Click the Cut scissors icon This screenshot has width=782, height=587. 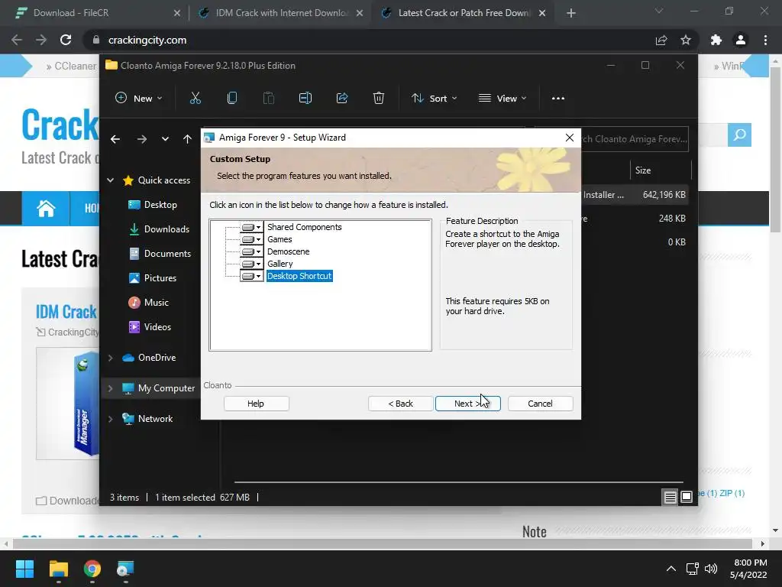(x=195, y=99)
